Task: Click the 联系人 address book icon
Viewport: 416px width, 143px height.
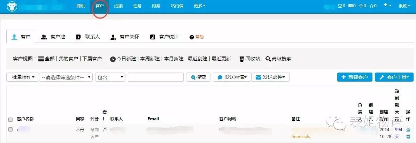Action: pyautogui.click(x=78, y=37)
